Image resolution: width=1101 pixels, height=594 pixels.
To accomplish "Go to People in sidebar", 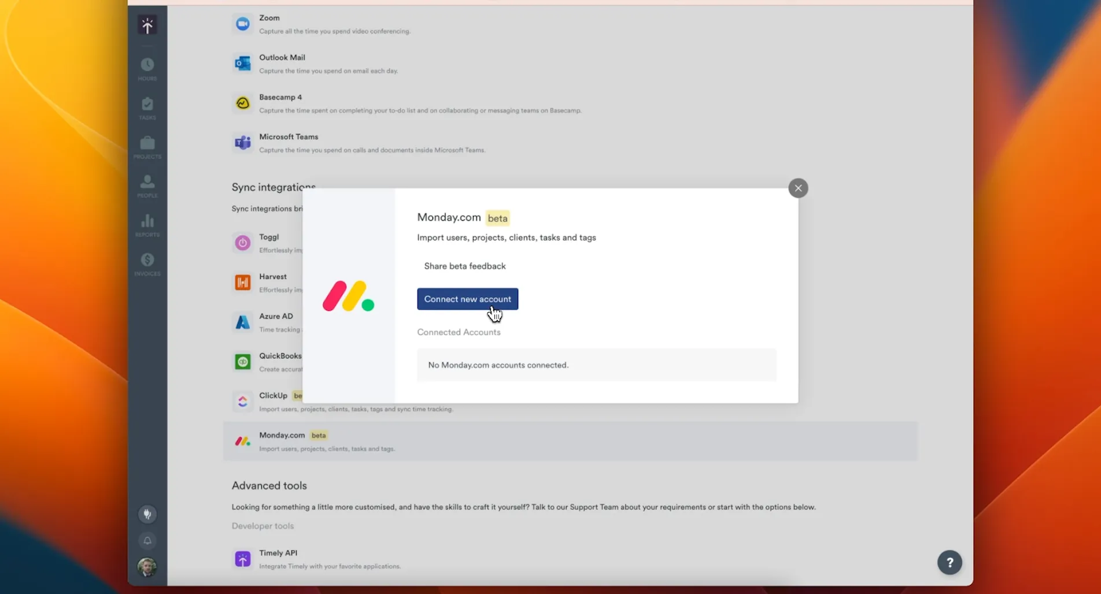I will (x=147, y=186).
